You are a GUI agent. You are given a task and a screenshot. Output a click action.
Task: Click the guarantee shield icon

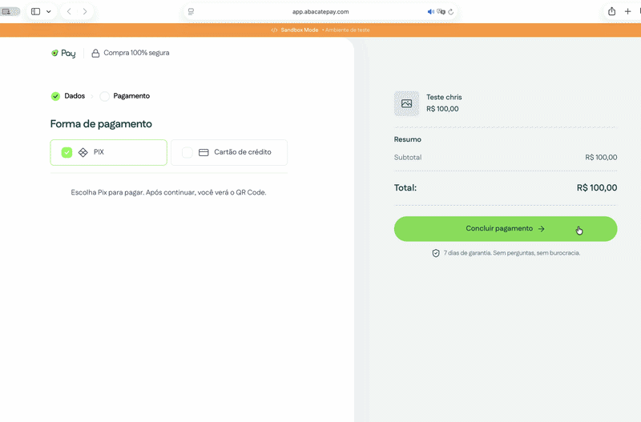tap(436, 253)
